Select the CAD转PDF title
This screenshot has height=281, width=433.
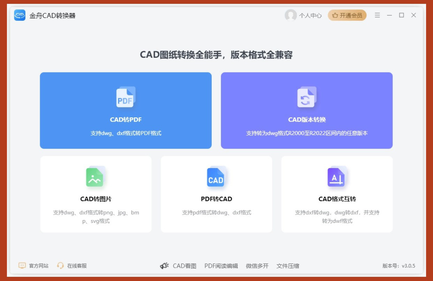(126, 120)
